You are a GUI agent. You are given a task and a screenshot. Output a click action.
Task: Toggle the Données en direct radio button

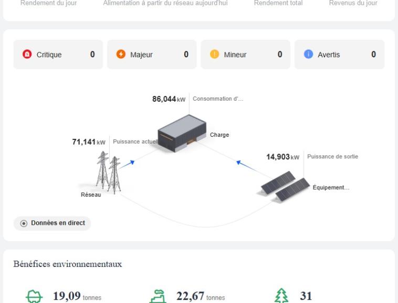tap(24, 223)
